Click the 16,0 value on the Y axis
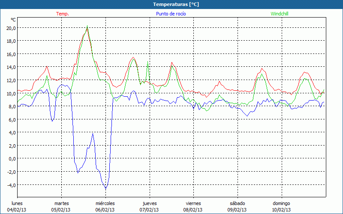 tap(11, 54)
